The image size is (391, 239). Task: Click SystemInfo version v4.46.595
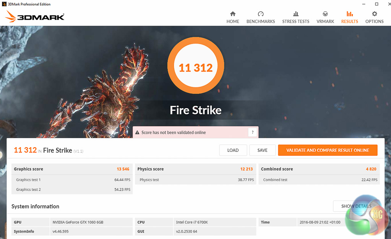pyautogui.click(x=60, y=231)
